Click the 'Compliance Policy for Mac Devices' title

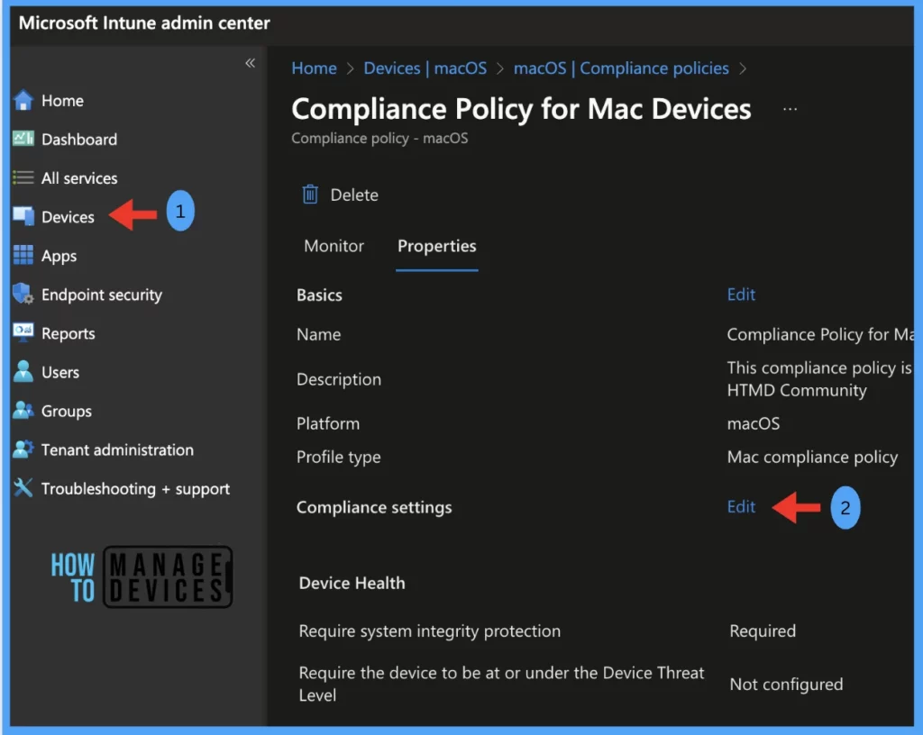coord(521,109)
